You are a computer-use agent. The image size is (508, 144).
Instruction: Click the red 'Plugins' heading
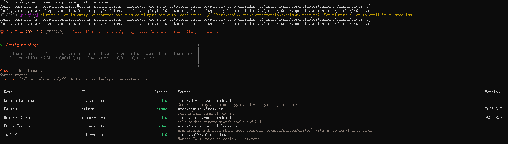8,71
